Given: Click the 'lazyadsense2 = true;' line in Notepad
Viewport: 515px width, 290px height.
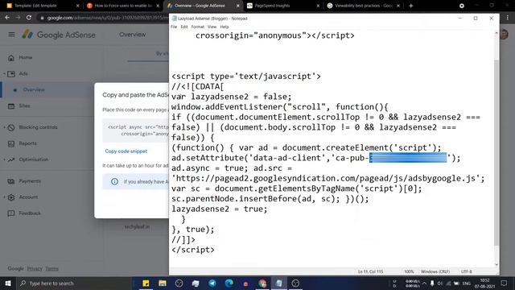Looking at the screenshot, I should coord(220,209).
